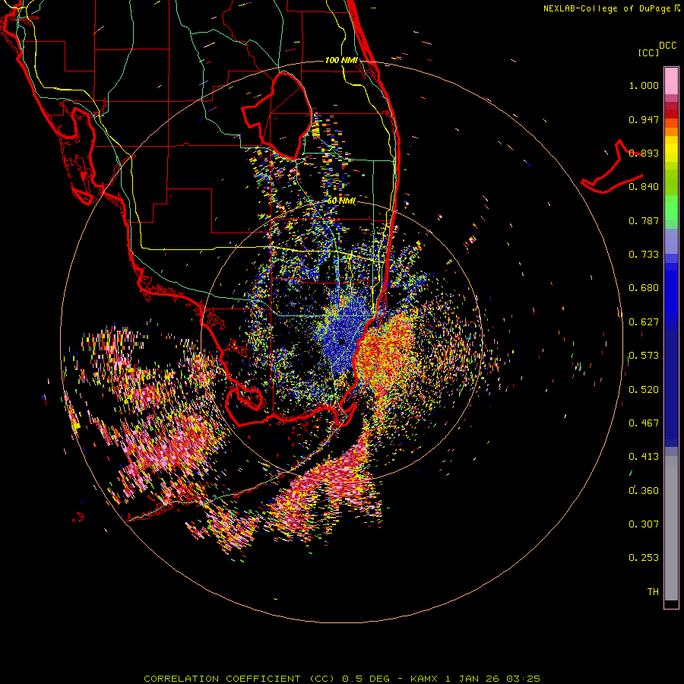Select the 0.253 legend value
Screen dimensions: 684x684
[x=644, y=558]
